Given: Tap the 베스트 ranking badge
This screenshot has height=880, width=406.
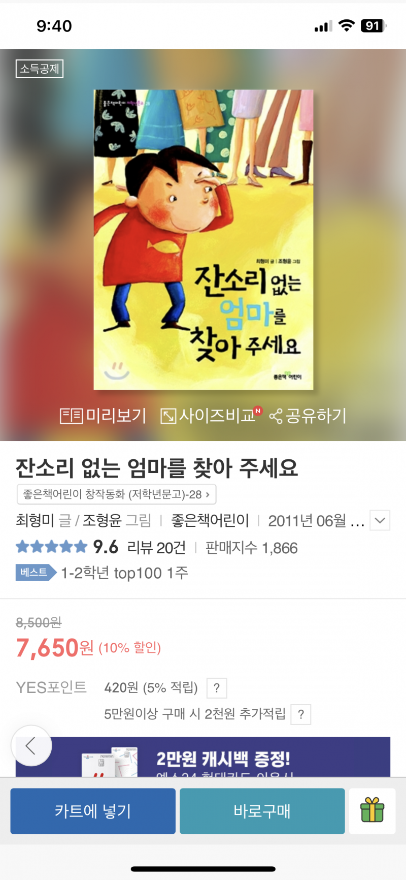Looking at the screenshot, I should (36, 573).
